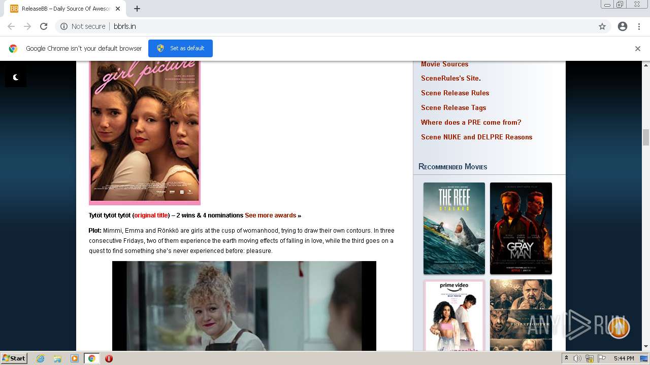Click the original title link

151,215
